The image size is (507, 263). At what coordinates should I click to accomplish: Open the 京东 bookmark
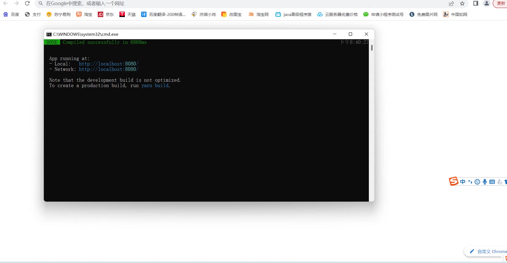(106, 14)
